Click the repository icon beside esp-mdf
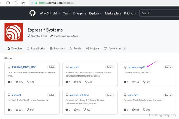 tap(125, 95)
